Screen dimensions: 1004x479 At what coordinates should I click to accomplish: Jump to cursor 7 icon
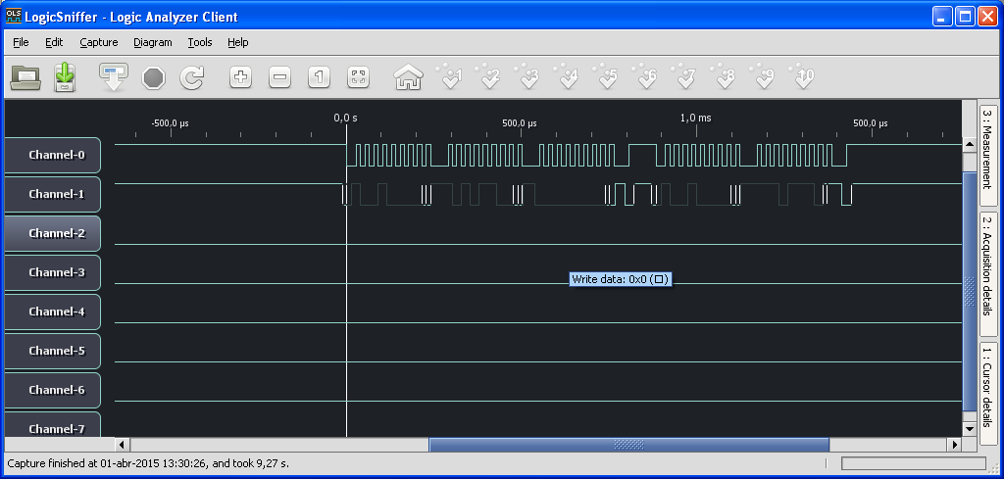(683, 76)
